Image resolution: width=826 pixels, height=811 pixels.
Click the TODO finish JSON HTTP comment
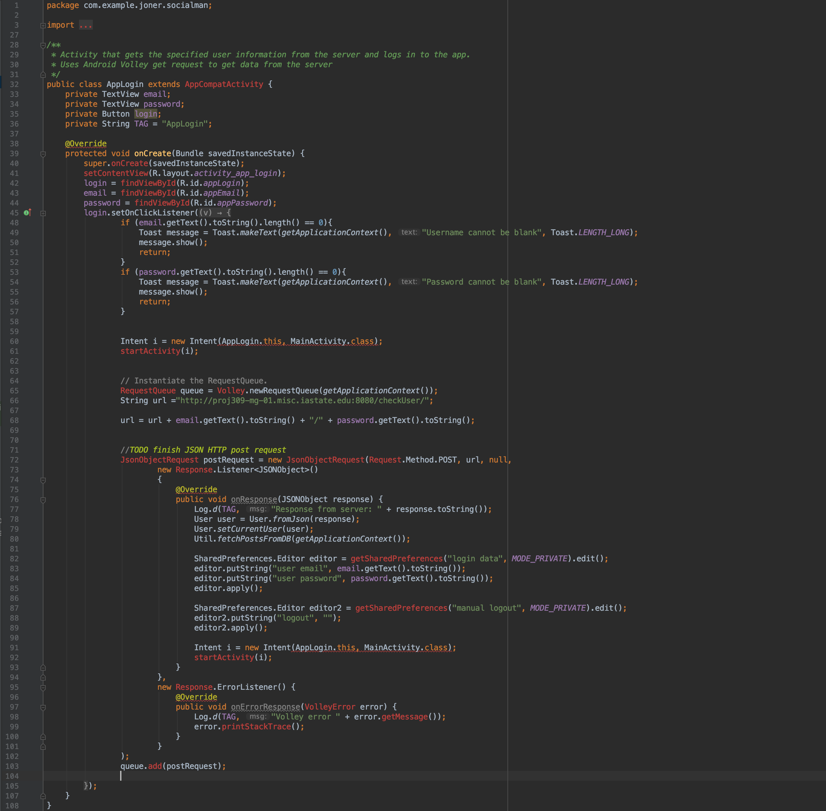coord(203,450)
